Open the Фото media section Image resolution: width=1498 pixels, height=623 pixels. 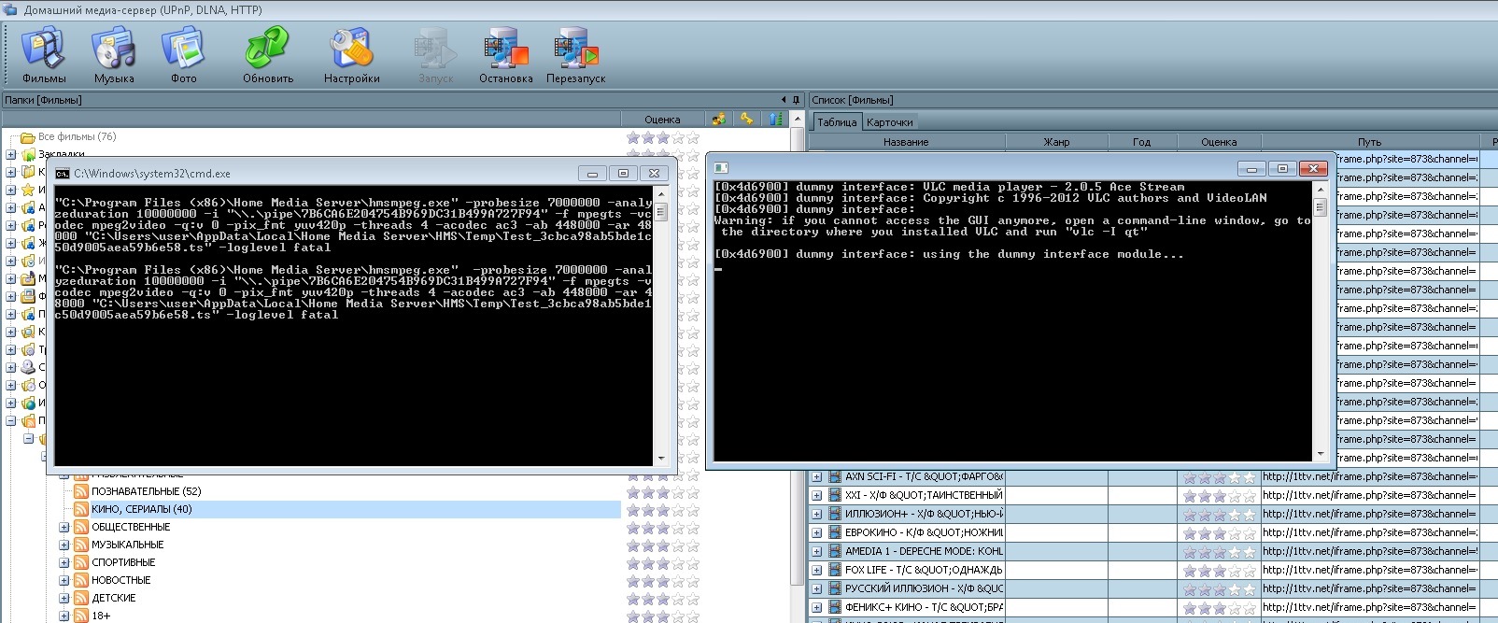tap(183, 54)
